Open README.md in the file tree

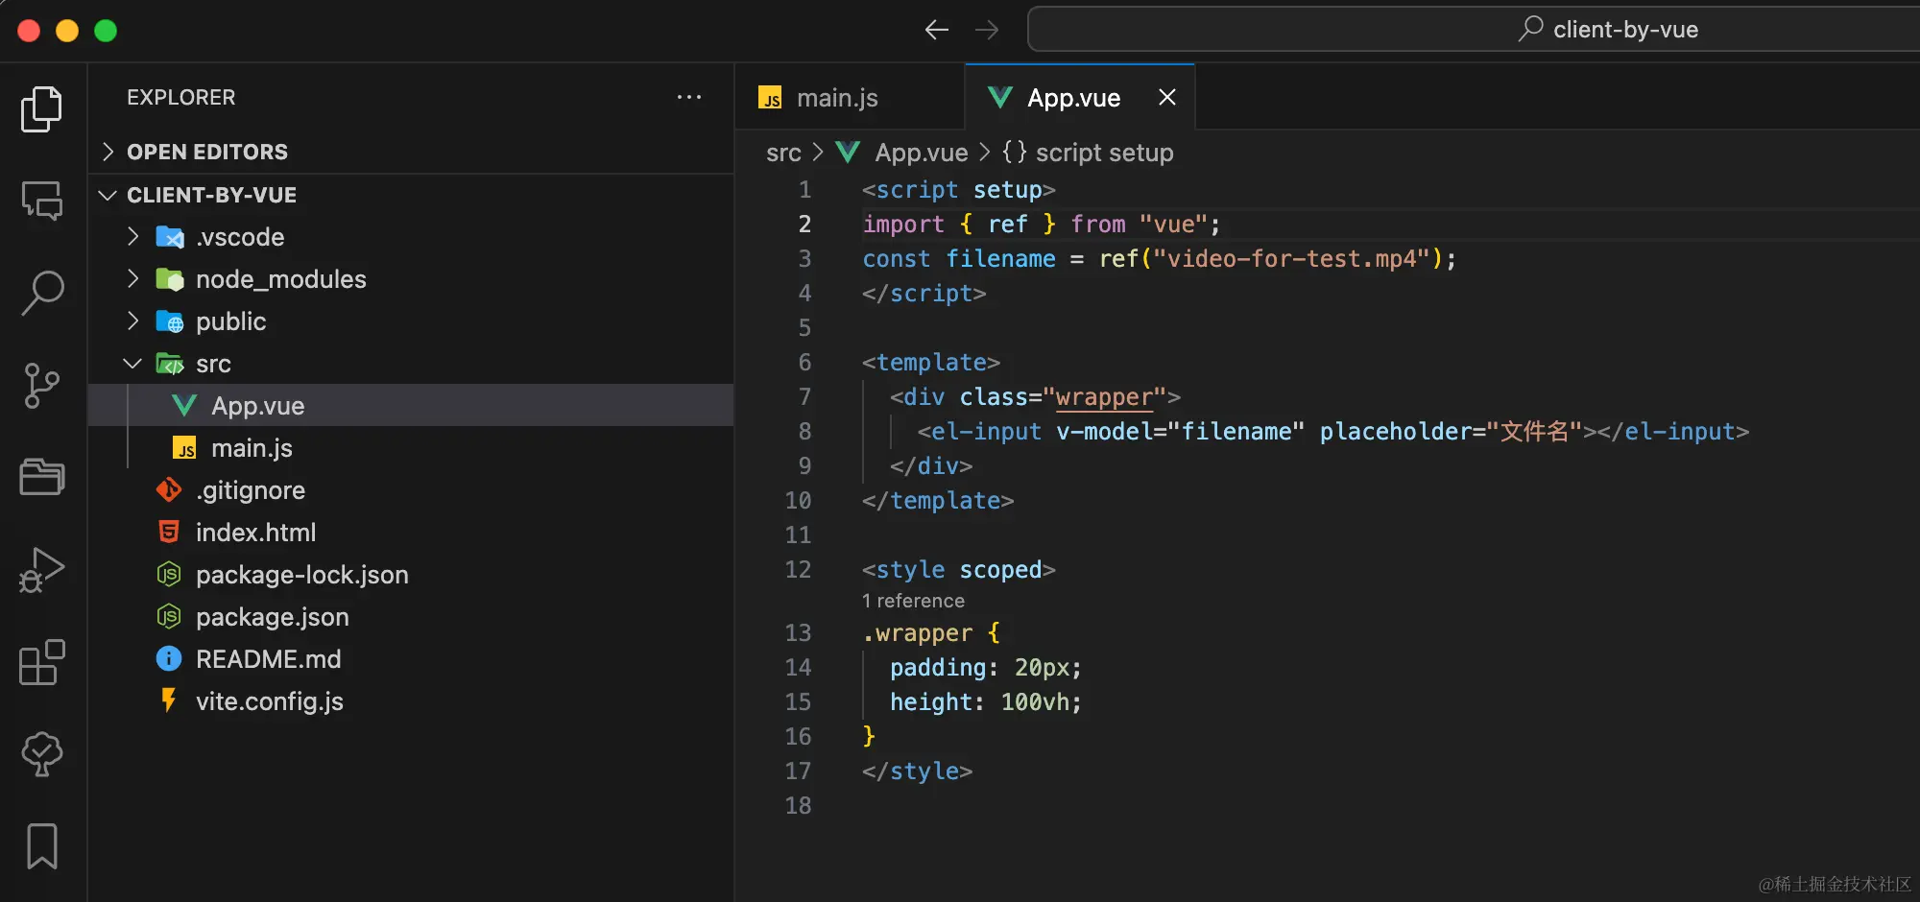pos(411,659)
